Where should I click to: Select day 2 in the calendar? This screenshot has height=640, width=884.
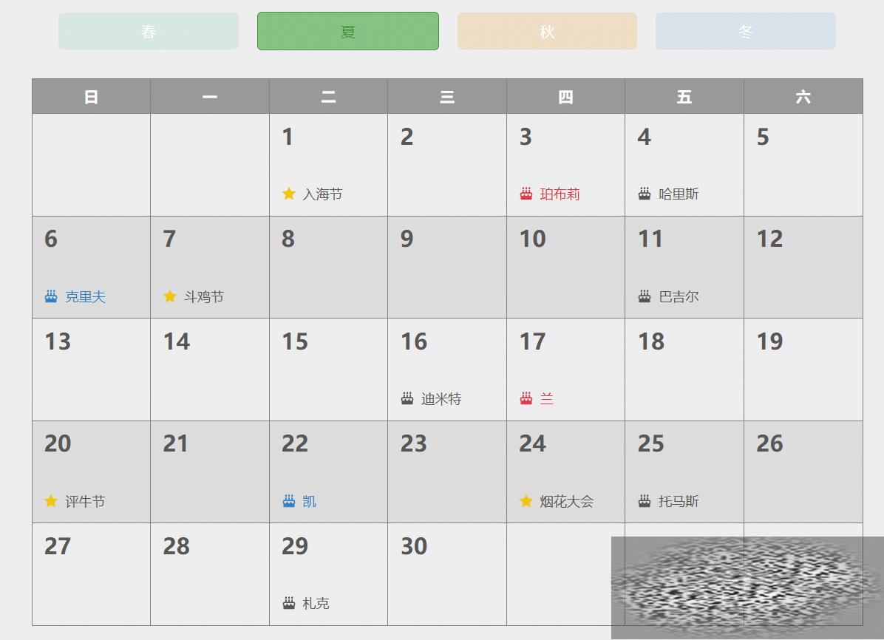click(x=447, y=165)
